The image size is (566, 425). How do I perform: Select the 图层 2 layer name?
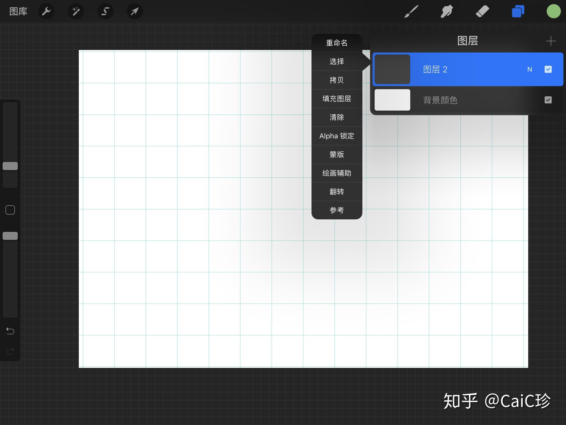pyautogui.click(x=435, y=69)
